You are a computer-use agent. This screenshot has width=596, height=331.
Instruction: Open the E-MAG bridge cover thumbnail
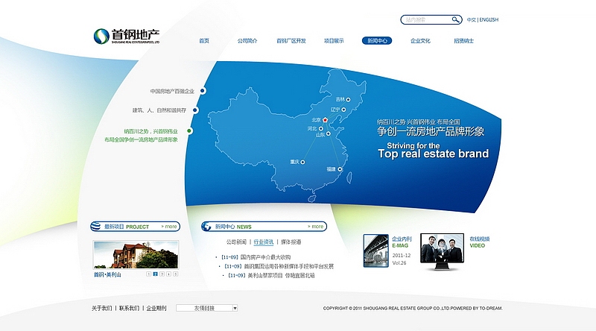376,250
